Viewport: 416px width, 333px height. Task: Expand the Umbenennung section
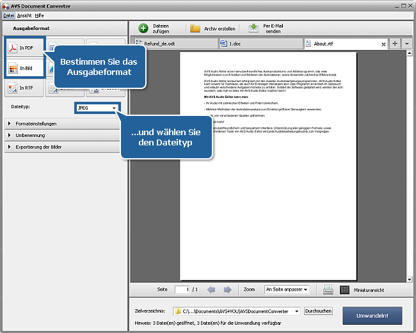pos(62,135)
